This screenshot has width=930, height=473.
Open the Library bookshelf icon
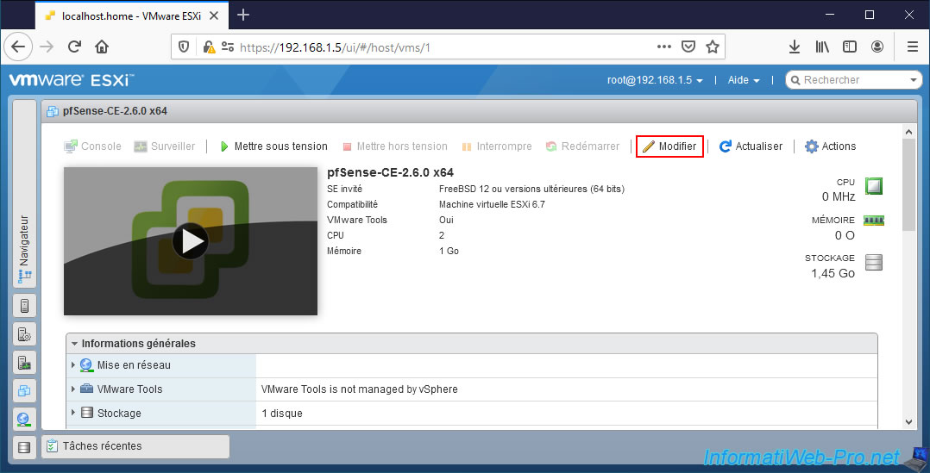point(822,47)
